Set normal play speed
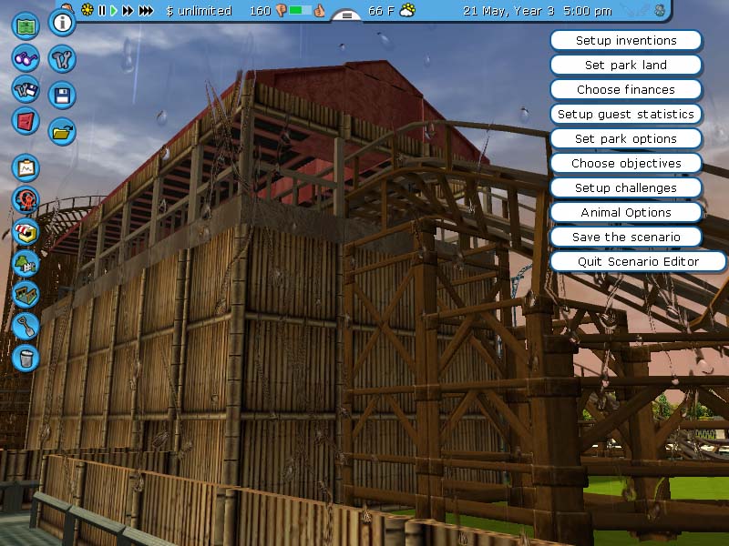729x546 pixels. pyautogui.click(x=113, y=10)
